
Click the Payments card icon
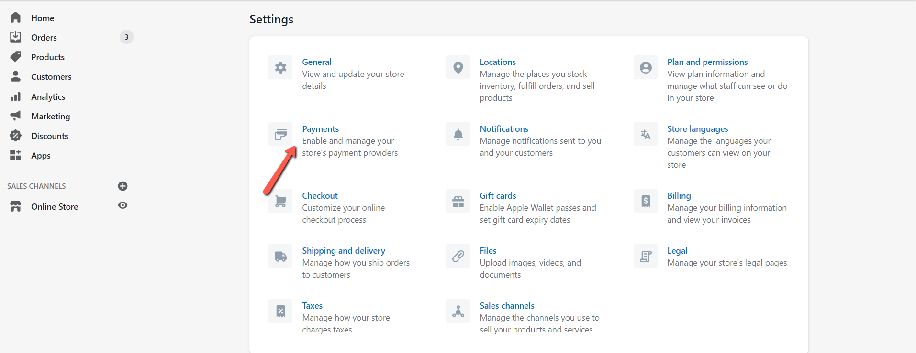(280, 134)
